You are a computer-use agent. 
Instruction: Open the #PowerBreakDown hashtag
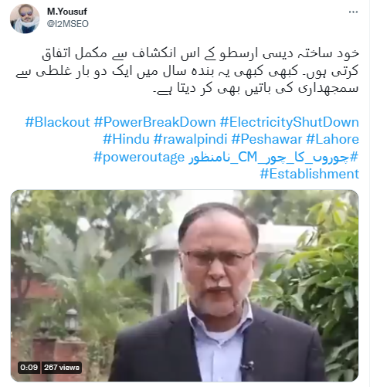pos(154,122)
